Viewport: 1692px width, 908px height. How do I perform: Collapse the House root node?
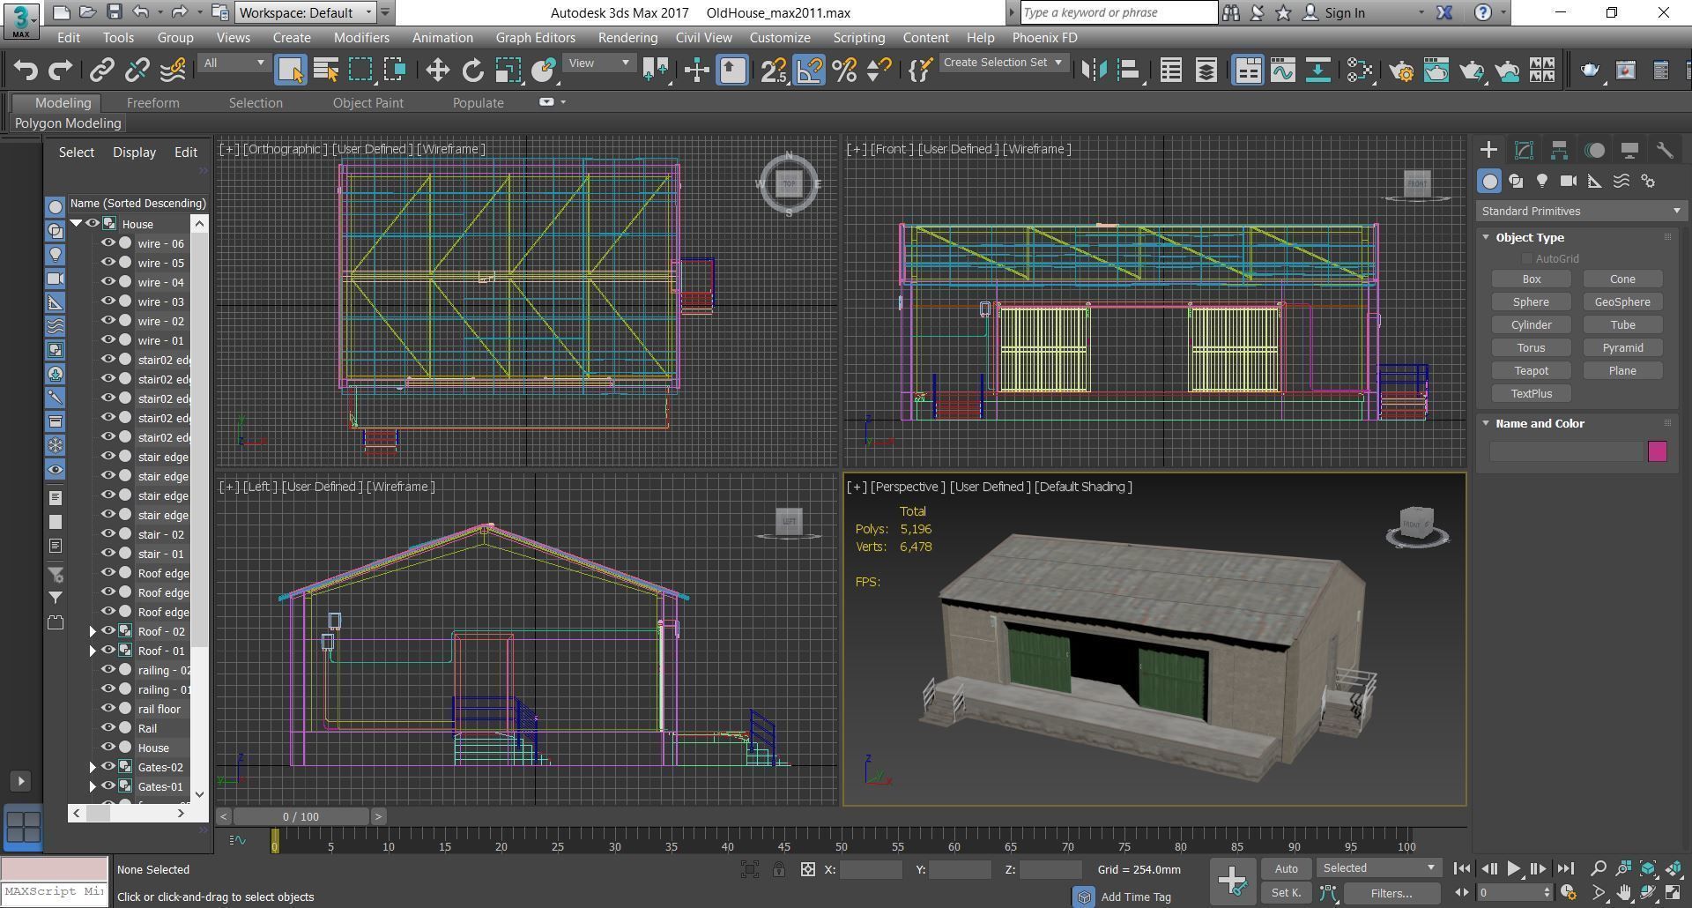(76, 224)
